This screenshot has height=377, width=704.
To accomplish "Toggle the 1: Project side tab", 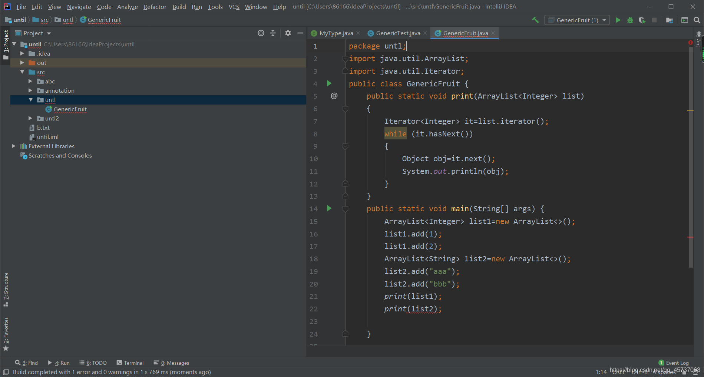I will [x=6, y=44].
